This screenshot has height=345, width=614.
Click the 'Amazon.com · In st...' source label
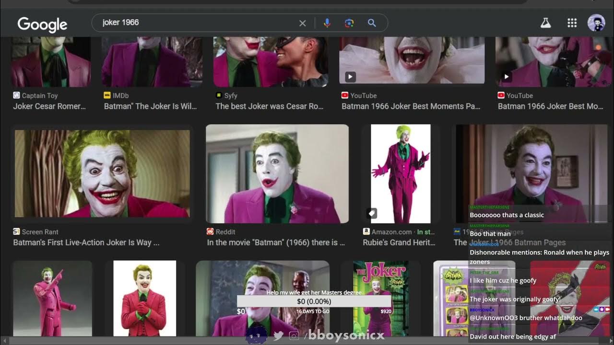pyautogui.click(x=403, y=231)
